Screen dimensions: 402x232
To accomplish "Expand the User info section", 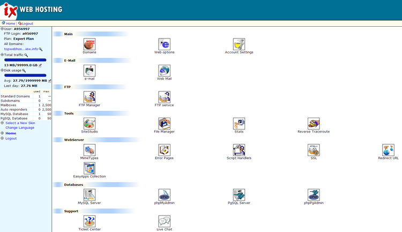I will pyautogui.click(x=2, y=29).
